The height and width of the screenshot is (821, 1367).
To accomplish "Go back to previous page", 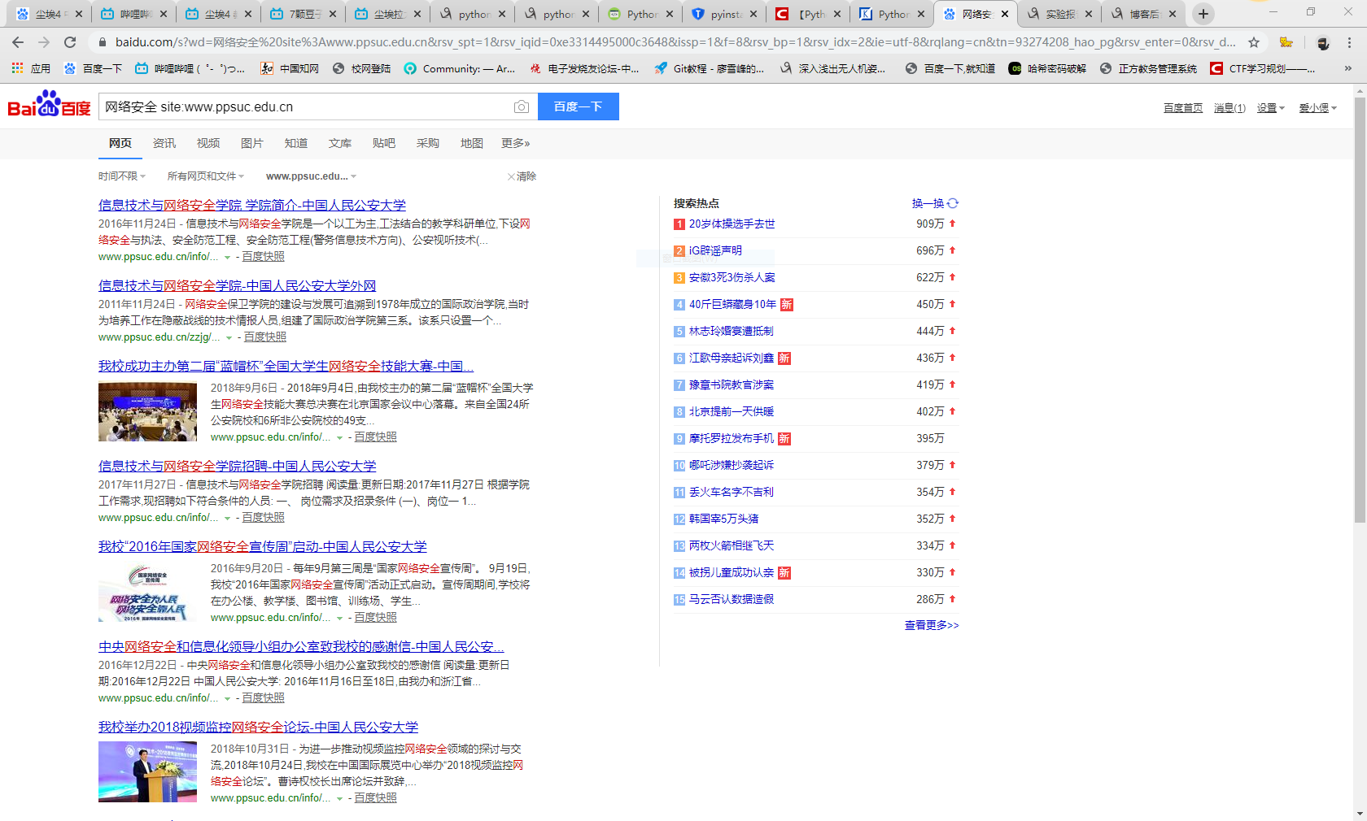I will (x=18, y=42).
